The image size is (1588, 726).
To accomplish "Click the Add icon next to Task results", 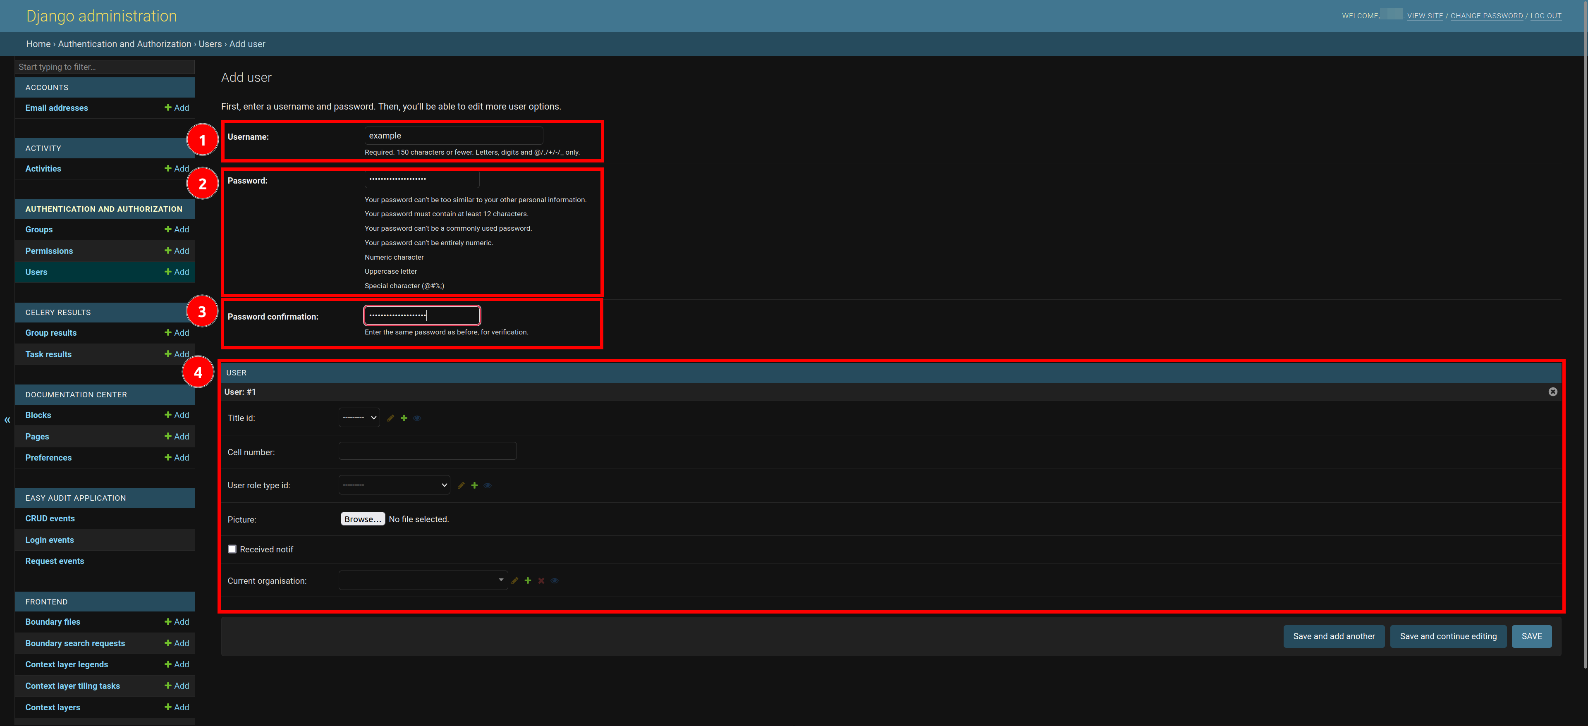I will [x=177, y=354].
